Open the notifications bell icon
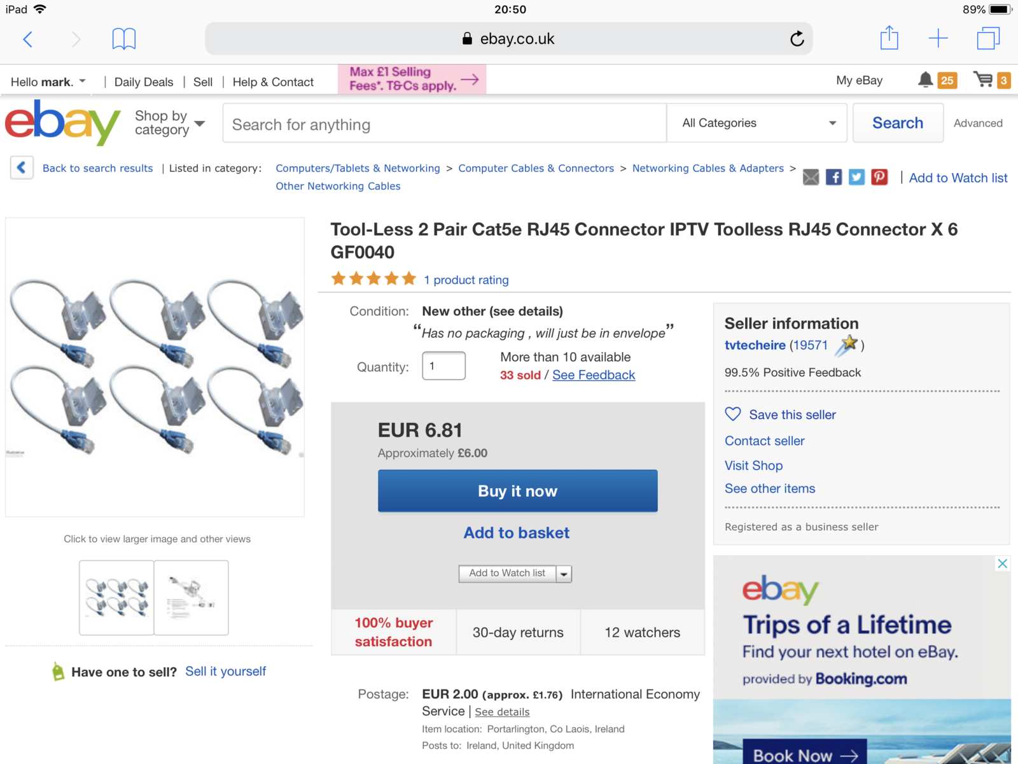 [x=926, y=80]
